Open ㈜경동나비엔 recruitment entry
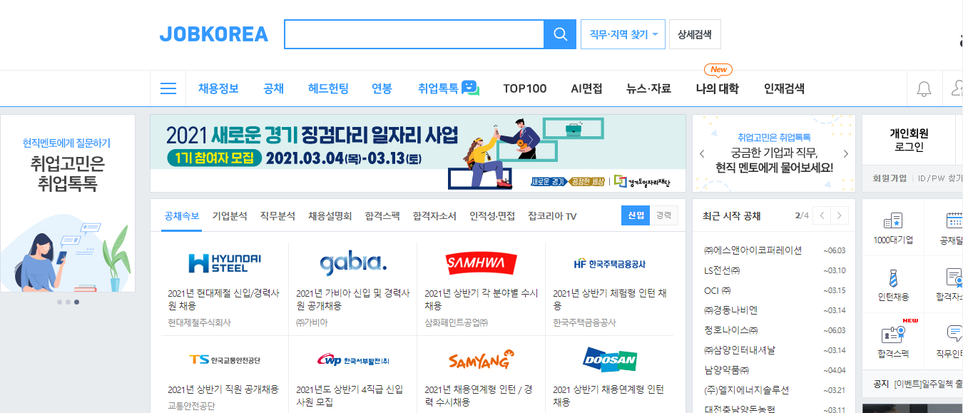This screenshot has height=413, width=963. click(730, 310)
